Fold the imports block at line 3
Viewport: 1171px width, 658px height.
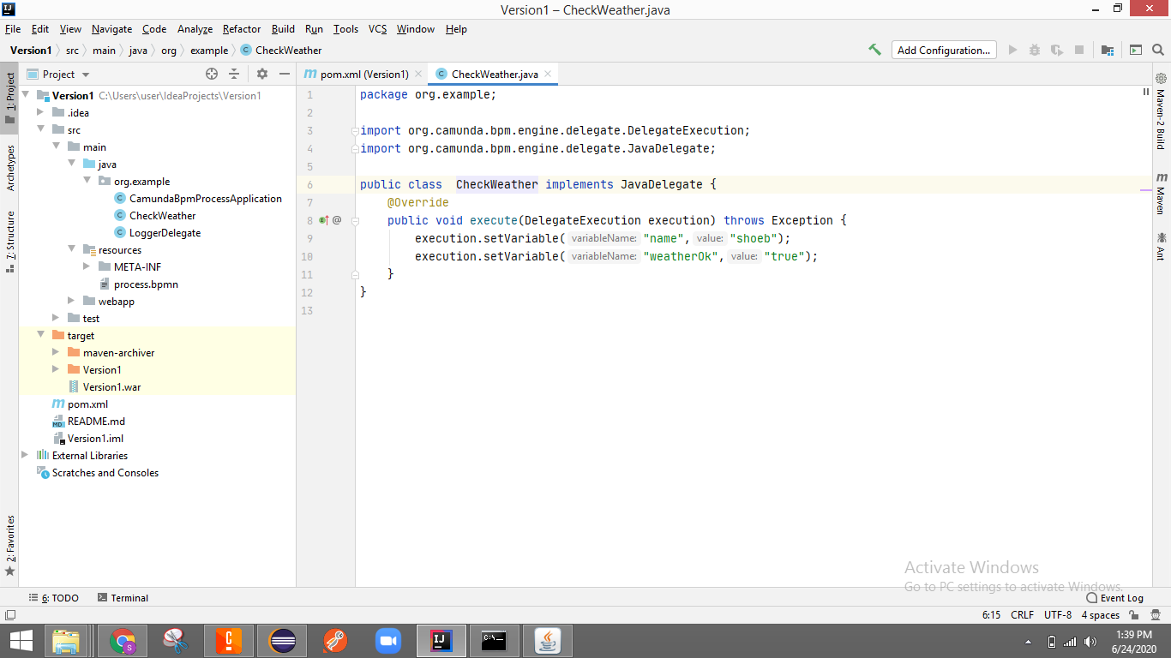click(x=355, y=131)
